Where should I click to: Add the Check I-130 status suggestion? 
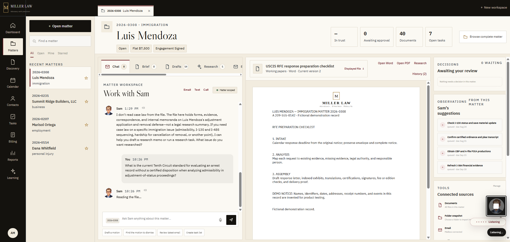click(x=443, y=125)
